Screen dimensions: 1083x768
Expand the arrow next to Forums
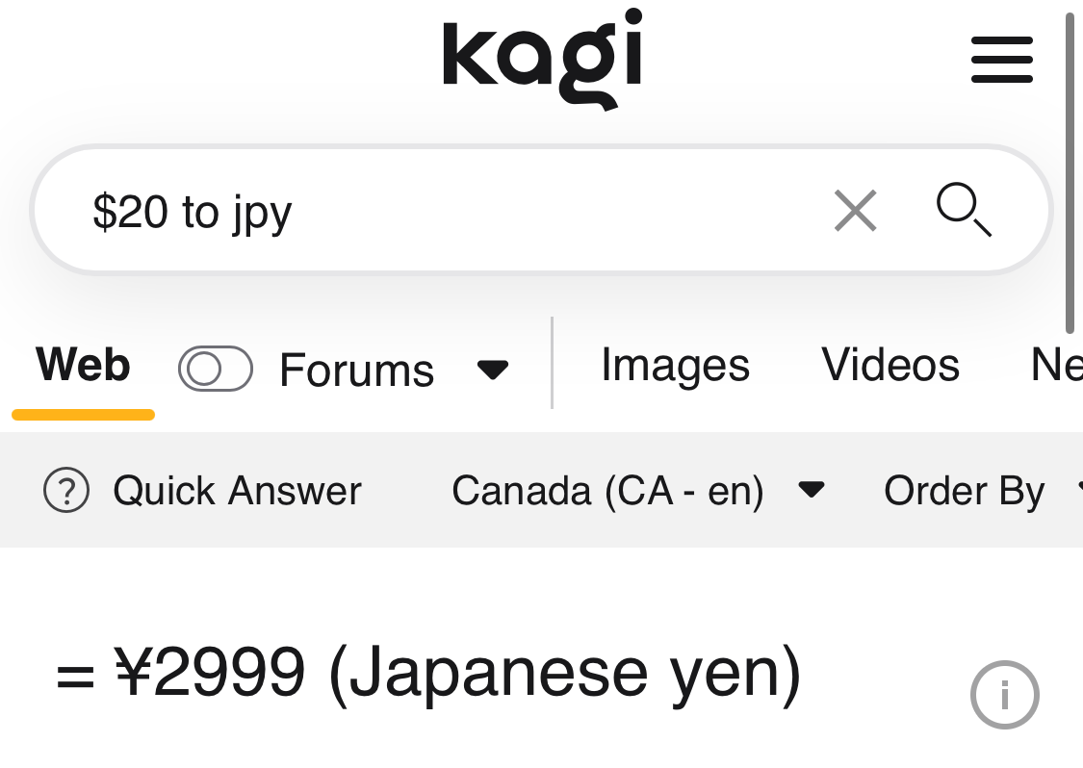pos(493,370)
